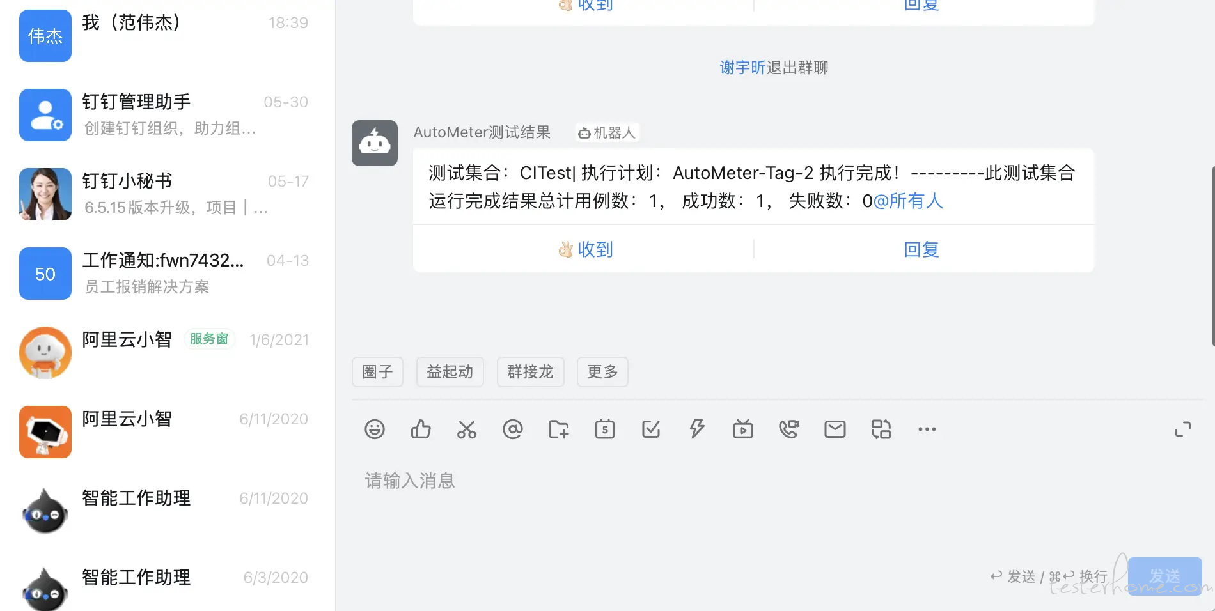Click the mail envelope icon
Screen dimensions: 1215x611
[835, 429]
